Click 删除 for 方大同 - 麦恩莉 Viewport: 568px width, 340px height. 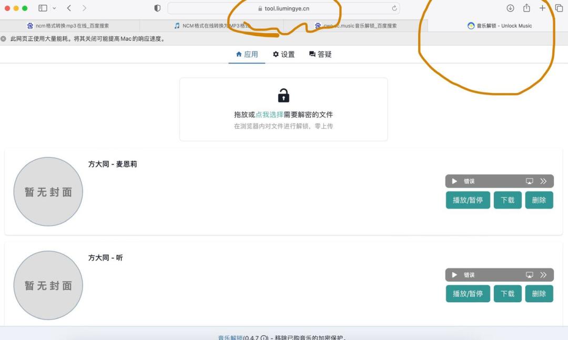(539, 200)
